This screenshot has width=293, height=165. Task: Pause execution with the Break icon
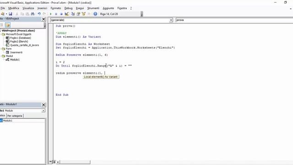click(56, 14)
